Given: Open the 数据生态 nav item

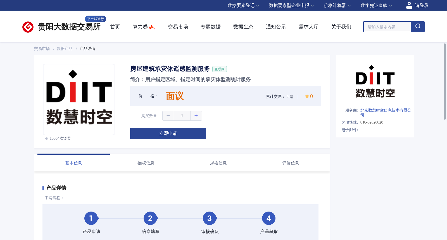Looking at the screenshot, I should coord(243,27).
